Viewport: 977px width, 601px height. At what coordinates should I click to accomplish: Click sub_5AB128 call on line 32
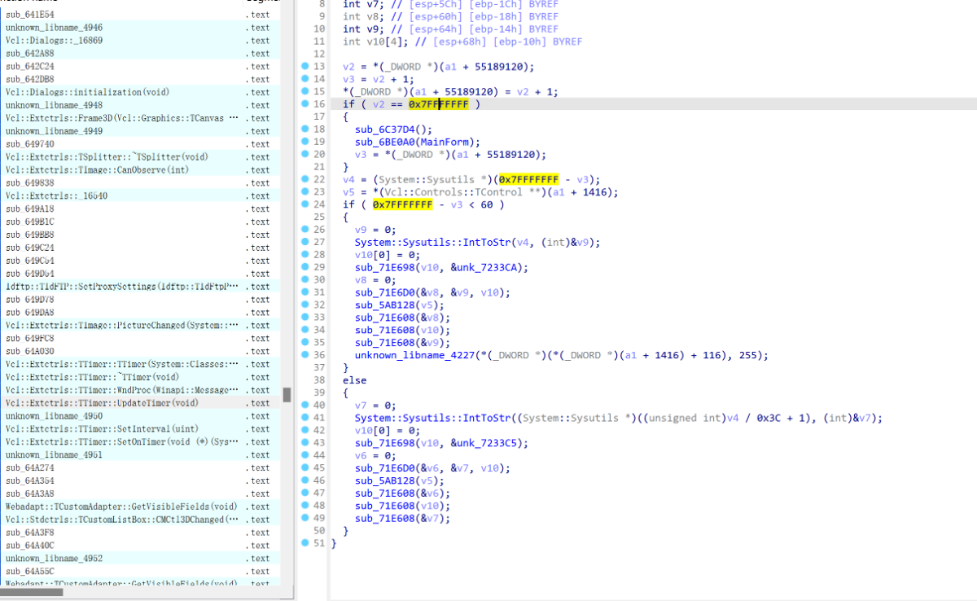point(386,305)
